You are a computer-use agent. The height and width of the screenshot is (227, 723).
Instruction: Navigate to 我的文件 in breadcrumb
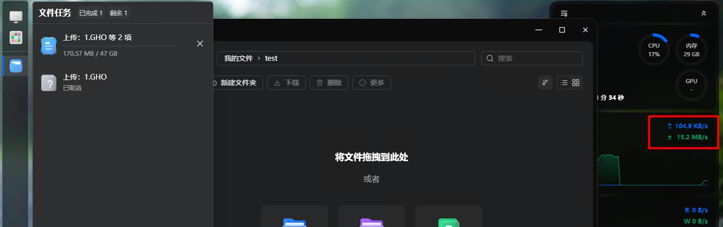(x=239, y=58)
